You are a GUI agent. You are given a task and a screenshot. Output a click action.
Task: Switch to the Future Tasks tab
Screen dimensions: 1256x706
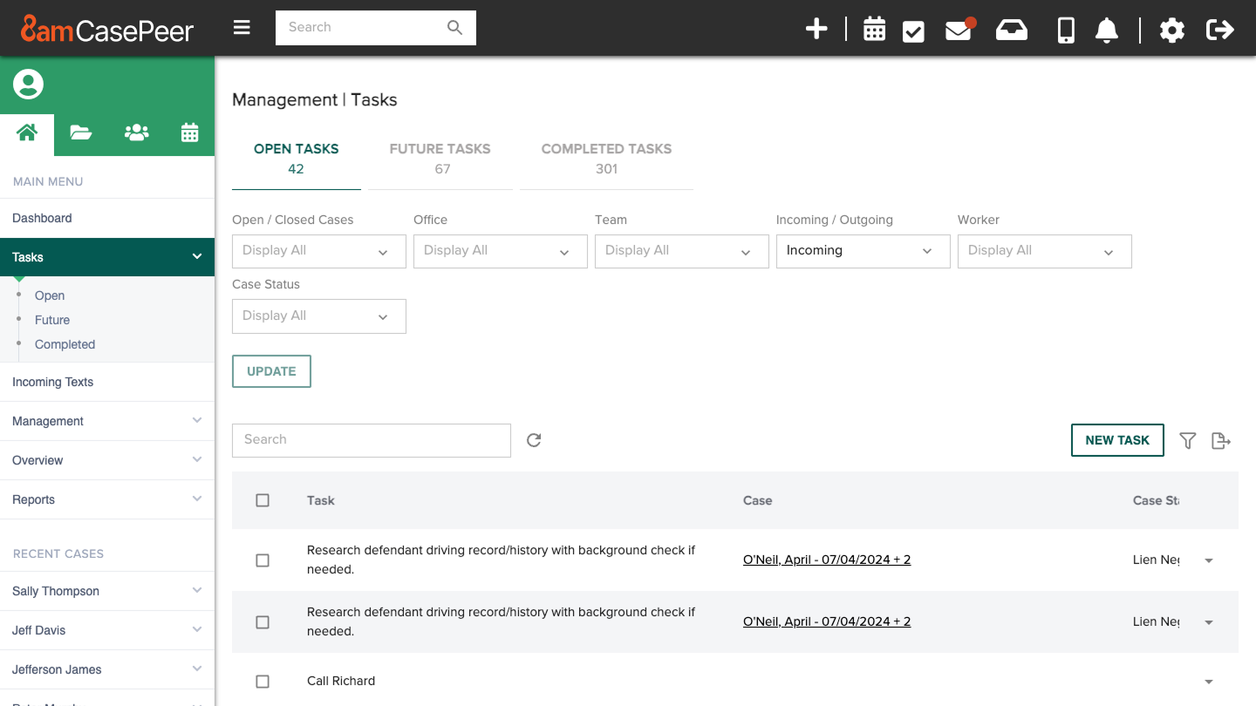(440, 159)
